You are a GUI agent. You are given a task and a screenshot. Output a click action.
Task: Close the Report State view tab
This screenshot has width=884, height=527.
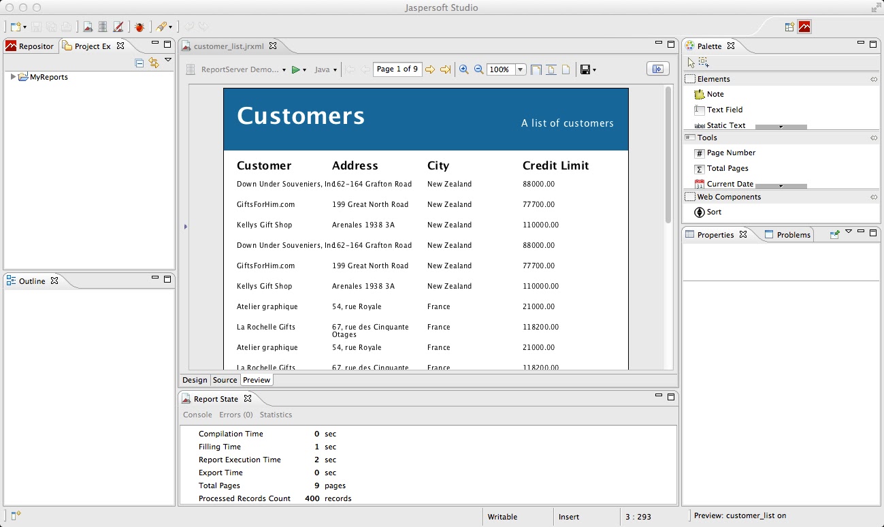point(248,399)
